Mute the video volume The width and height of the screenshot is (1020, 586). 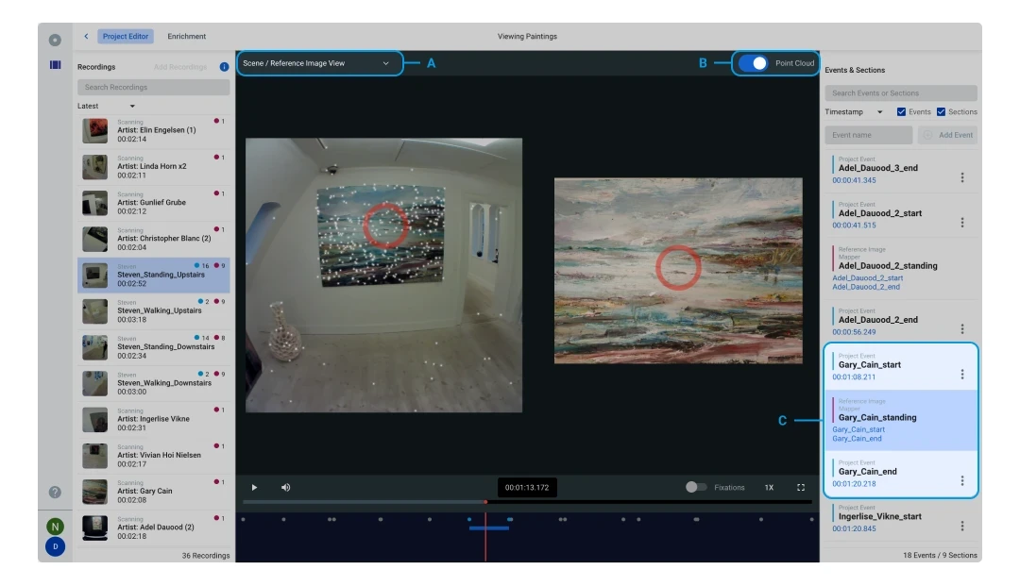point(285,487)
